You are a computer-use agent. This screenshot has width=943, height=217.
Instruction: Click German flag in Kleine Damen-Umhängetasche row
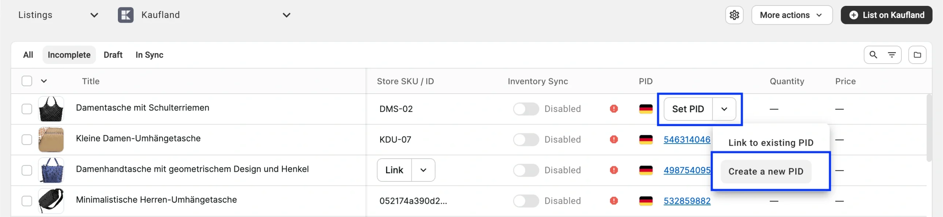(646, 140)
